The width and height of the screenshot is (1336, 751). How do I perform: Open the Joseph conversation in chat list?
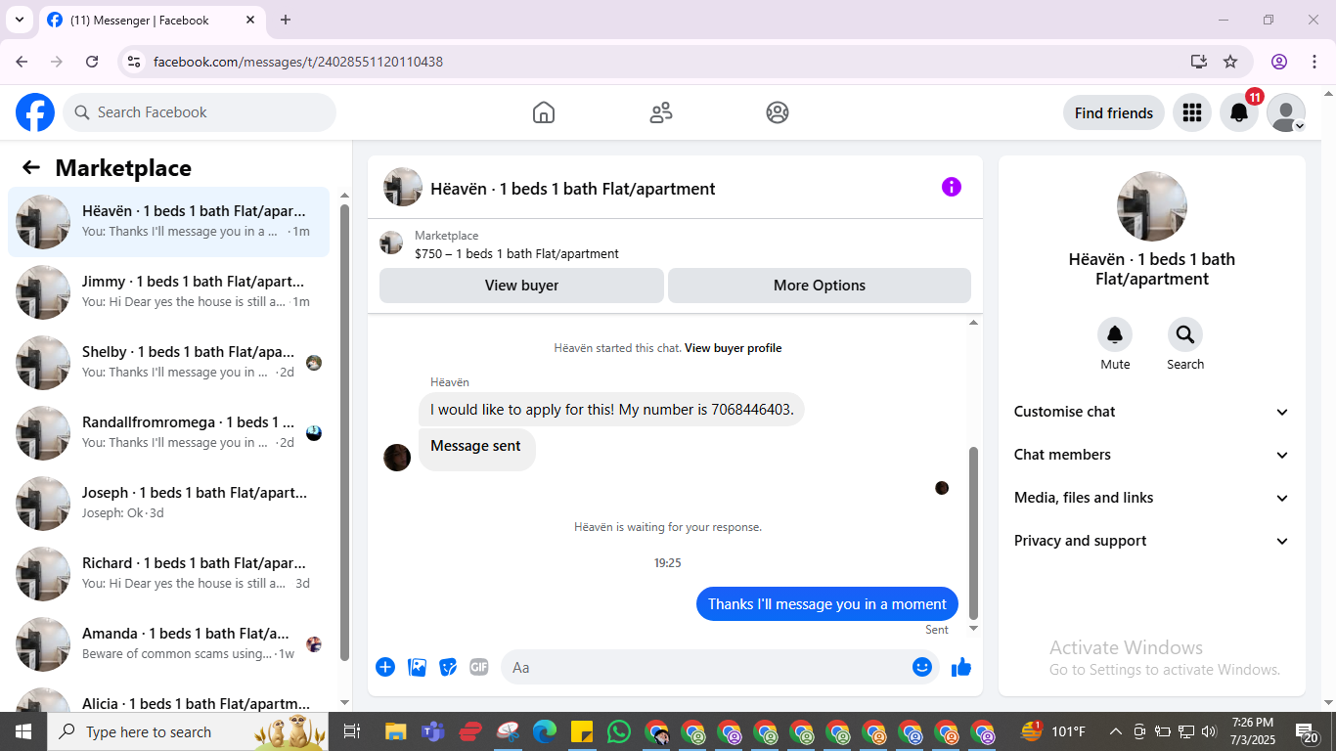point(169,504)
